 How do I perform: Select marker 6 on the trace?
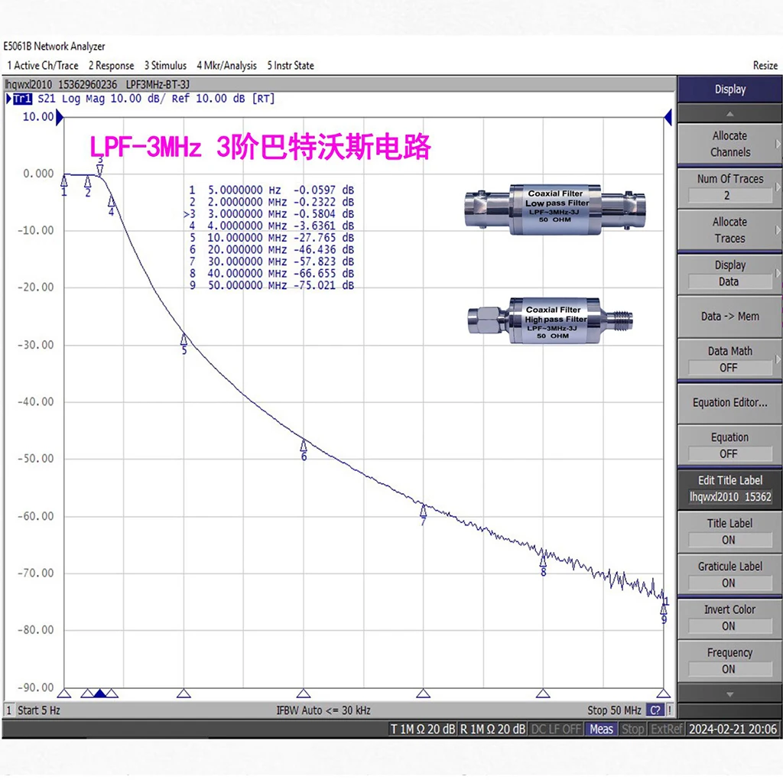pos(304,445)
